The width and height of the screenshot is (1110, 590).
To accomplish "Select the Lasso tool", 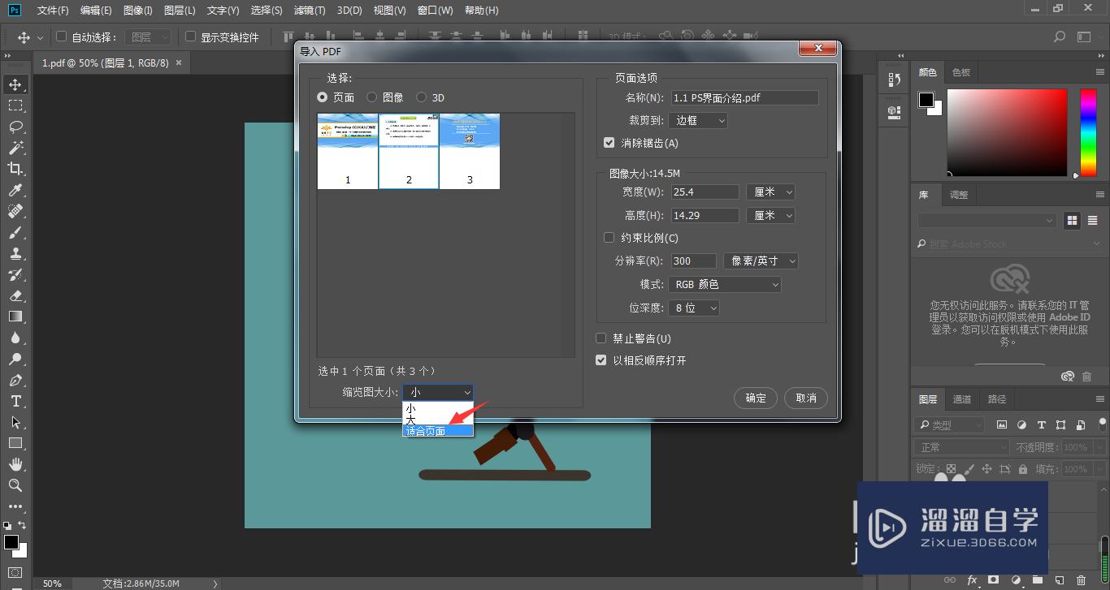I will pyautogui.click(x=15, y=127).
